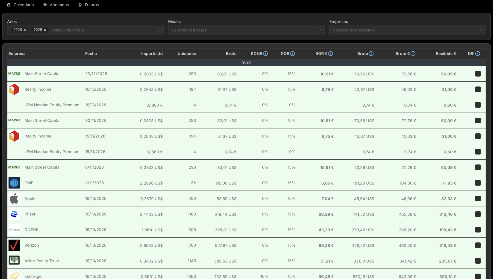493x279 pixels.
Task: Click the Fecha column header
Action: coord(91,54)
